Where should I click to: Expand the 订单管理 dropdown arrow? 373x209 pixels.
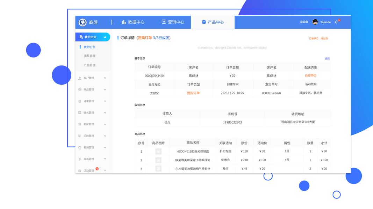pyautogui.click(x=105, y=101)
